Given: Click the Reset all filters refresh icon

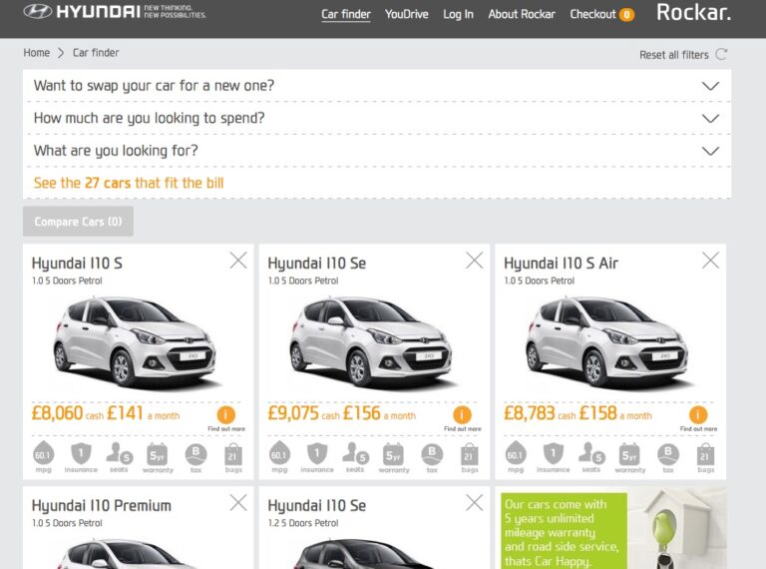Looking at the screenshot, I should pyautogui.click(x=721, y=54).
